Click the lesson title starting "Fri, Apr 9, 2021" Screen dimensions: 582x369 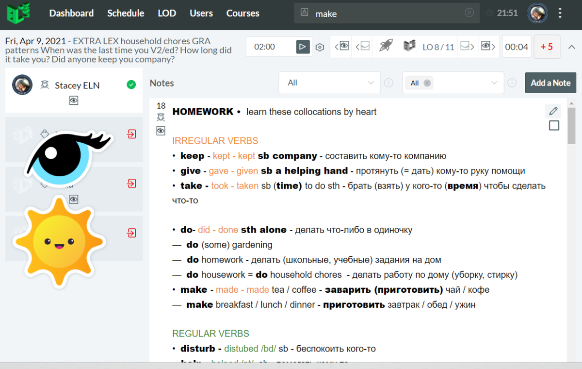(x=119, y=50)
